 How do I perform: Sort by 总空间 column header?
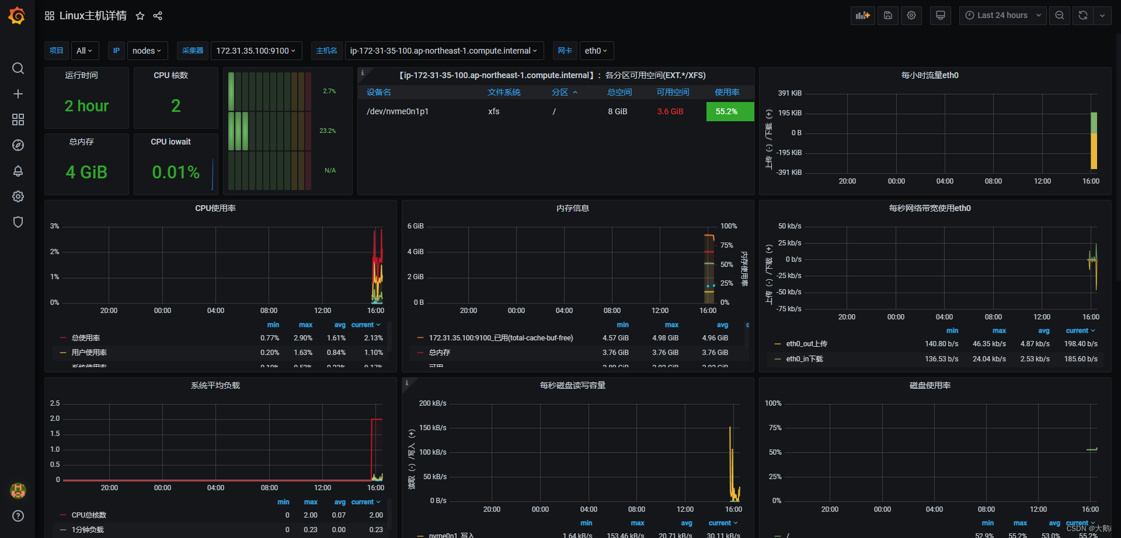(619, 92)
